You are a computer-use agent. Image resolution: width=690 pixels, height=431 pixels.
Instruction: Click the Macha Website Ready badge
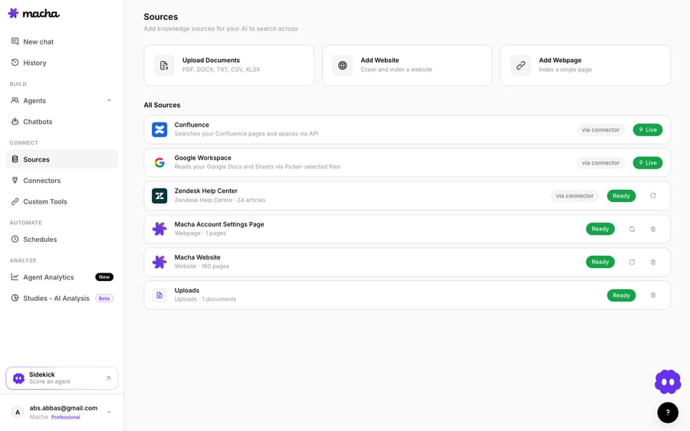click(x=600, y=262)
